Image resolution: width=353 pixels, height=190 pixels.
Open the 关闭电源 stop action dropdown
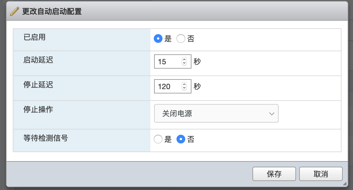[x=216, y=113]
